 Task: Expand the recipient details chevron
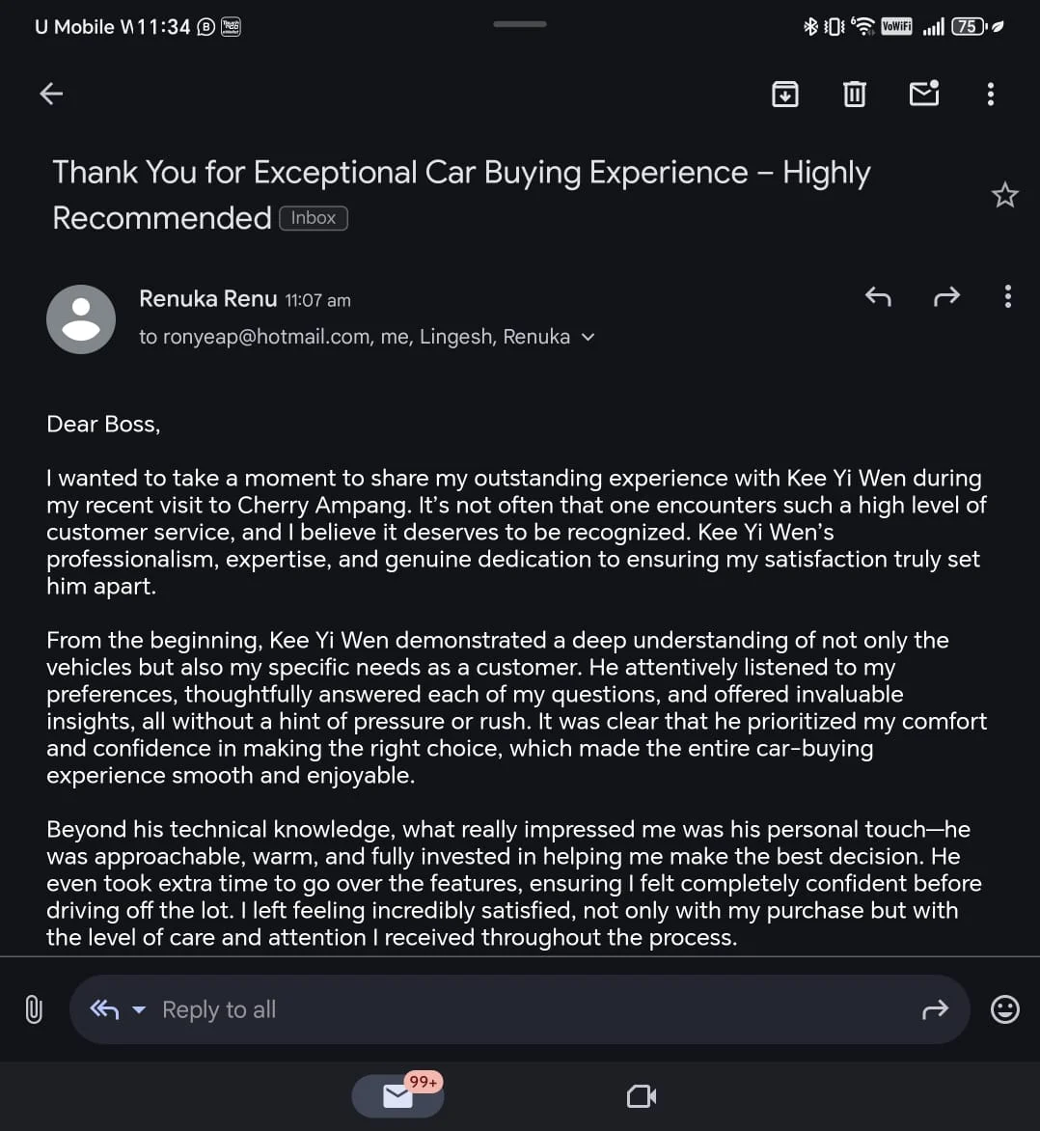(588, 337)
